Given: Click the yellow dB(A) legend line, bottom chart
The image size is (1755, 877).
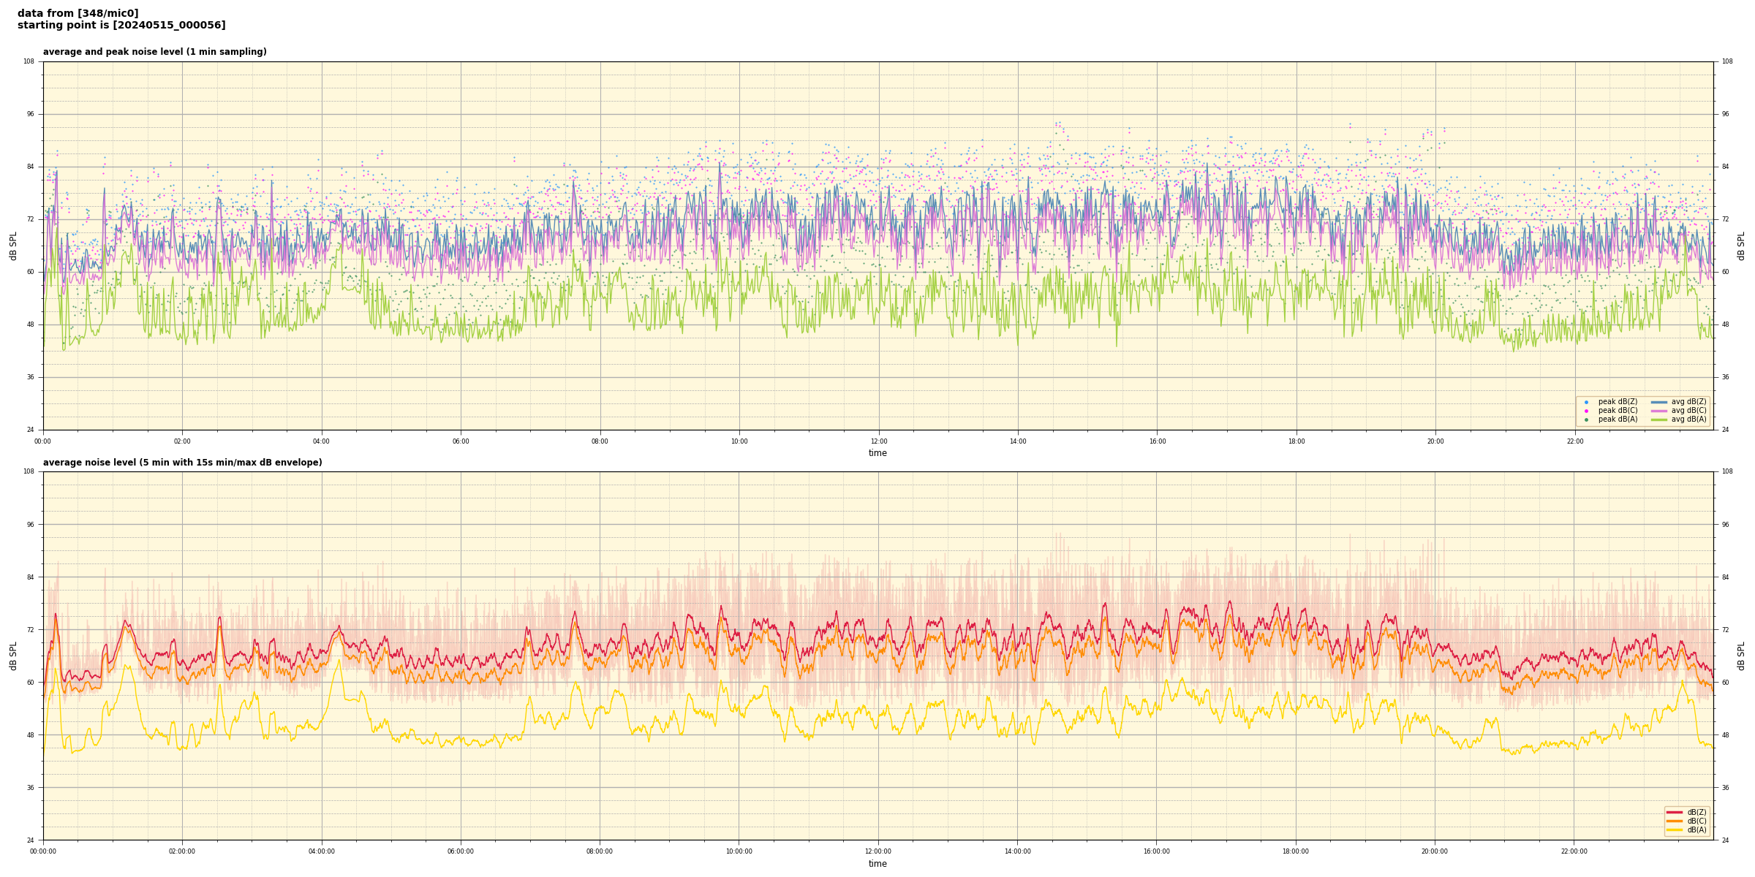Looking at the screenshot, I should tap(1674, 829).
